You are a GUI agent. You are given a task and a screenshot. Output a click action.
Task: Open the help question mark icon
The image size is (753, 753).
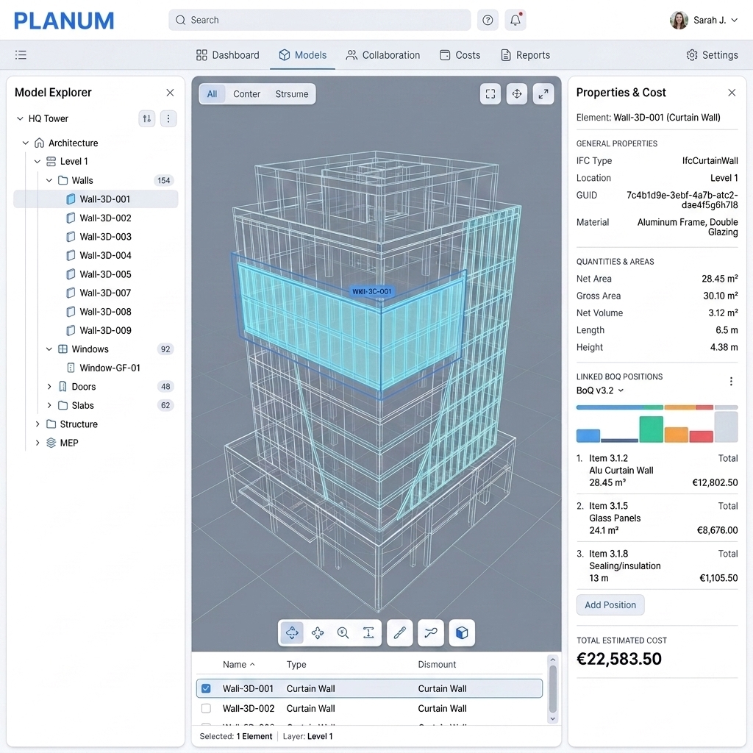coord(488,20)
